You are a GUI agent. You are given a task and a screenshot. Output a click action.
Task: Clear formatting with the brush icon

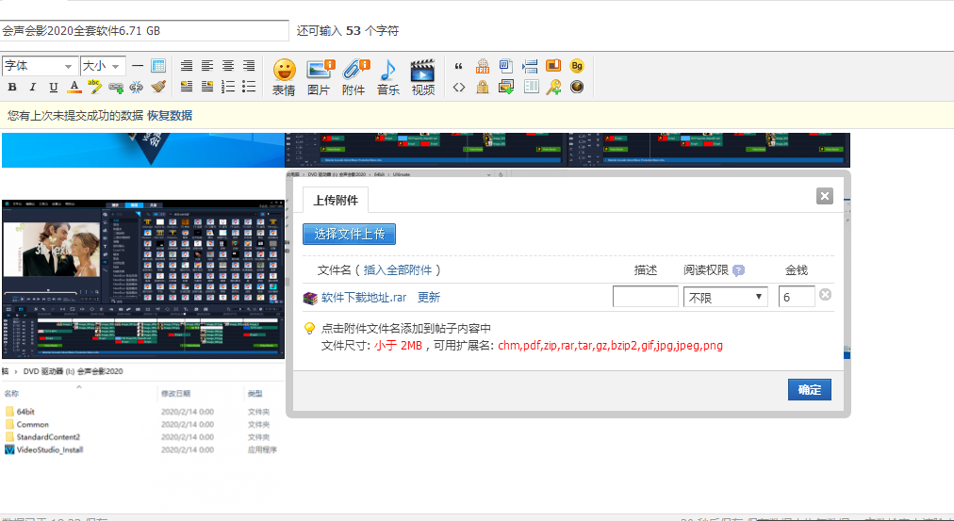coord(158,87)
